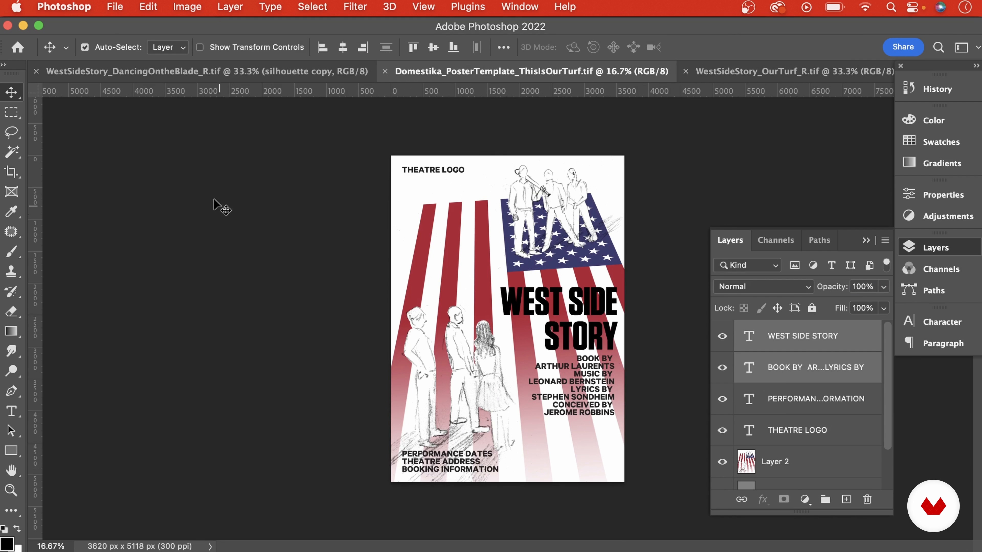Expand Move tool preset picker arrow
This screenshot has height=552, width=982.
[66, 48]
